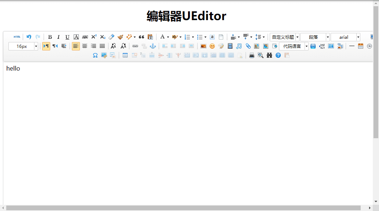Click the select all icon
This screenshot has height=211, width=379.
[x=212, y=37]
